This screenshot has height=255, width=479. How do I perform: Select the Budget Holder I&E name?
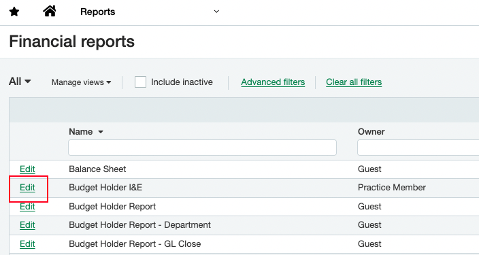[105, 188]
